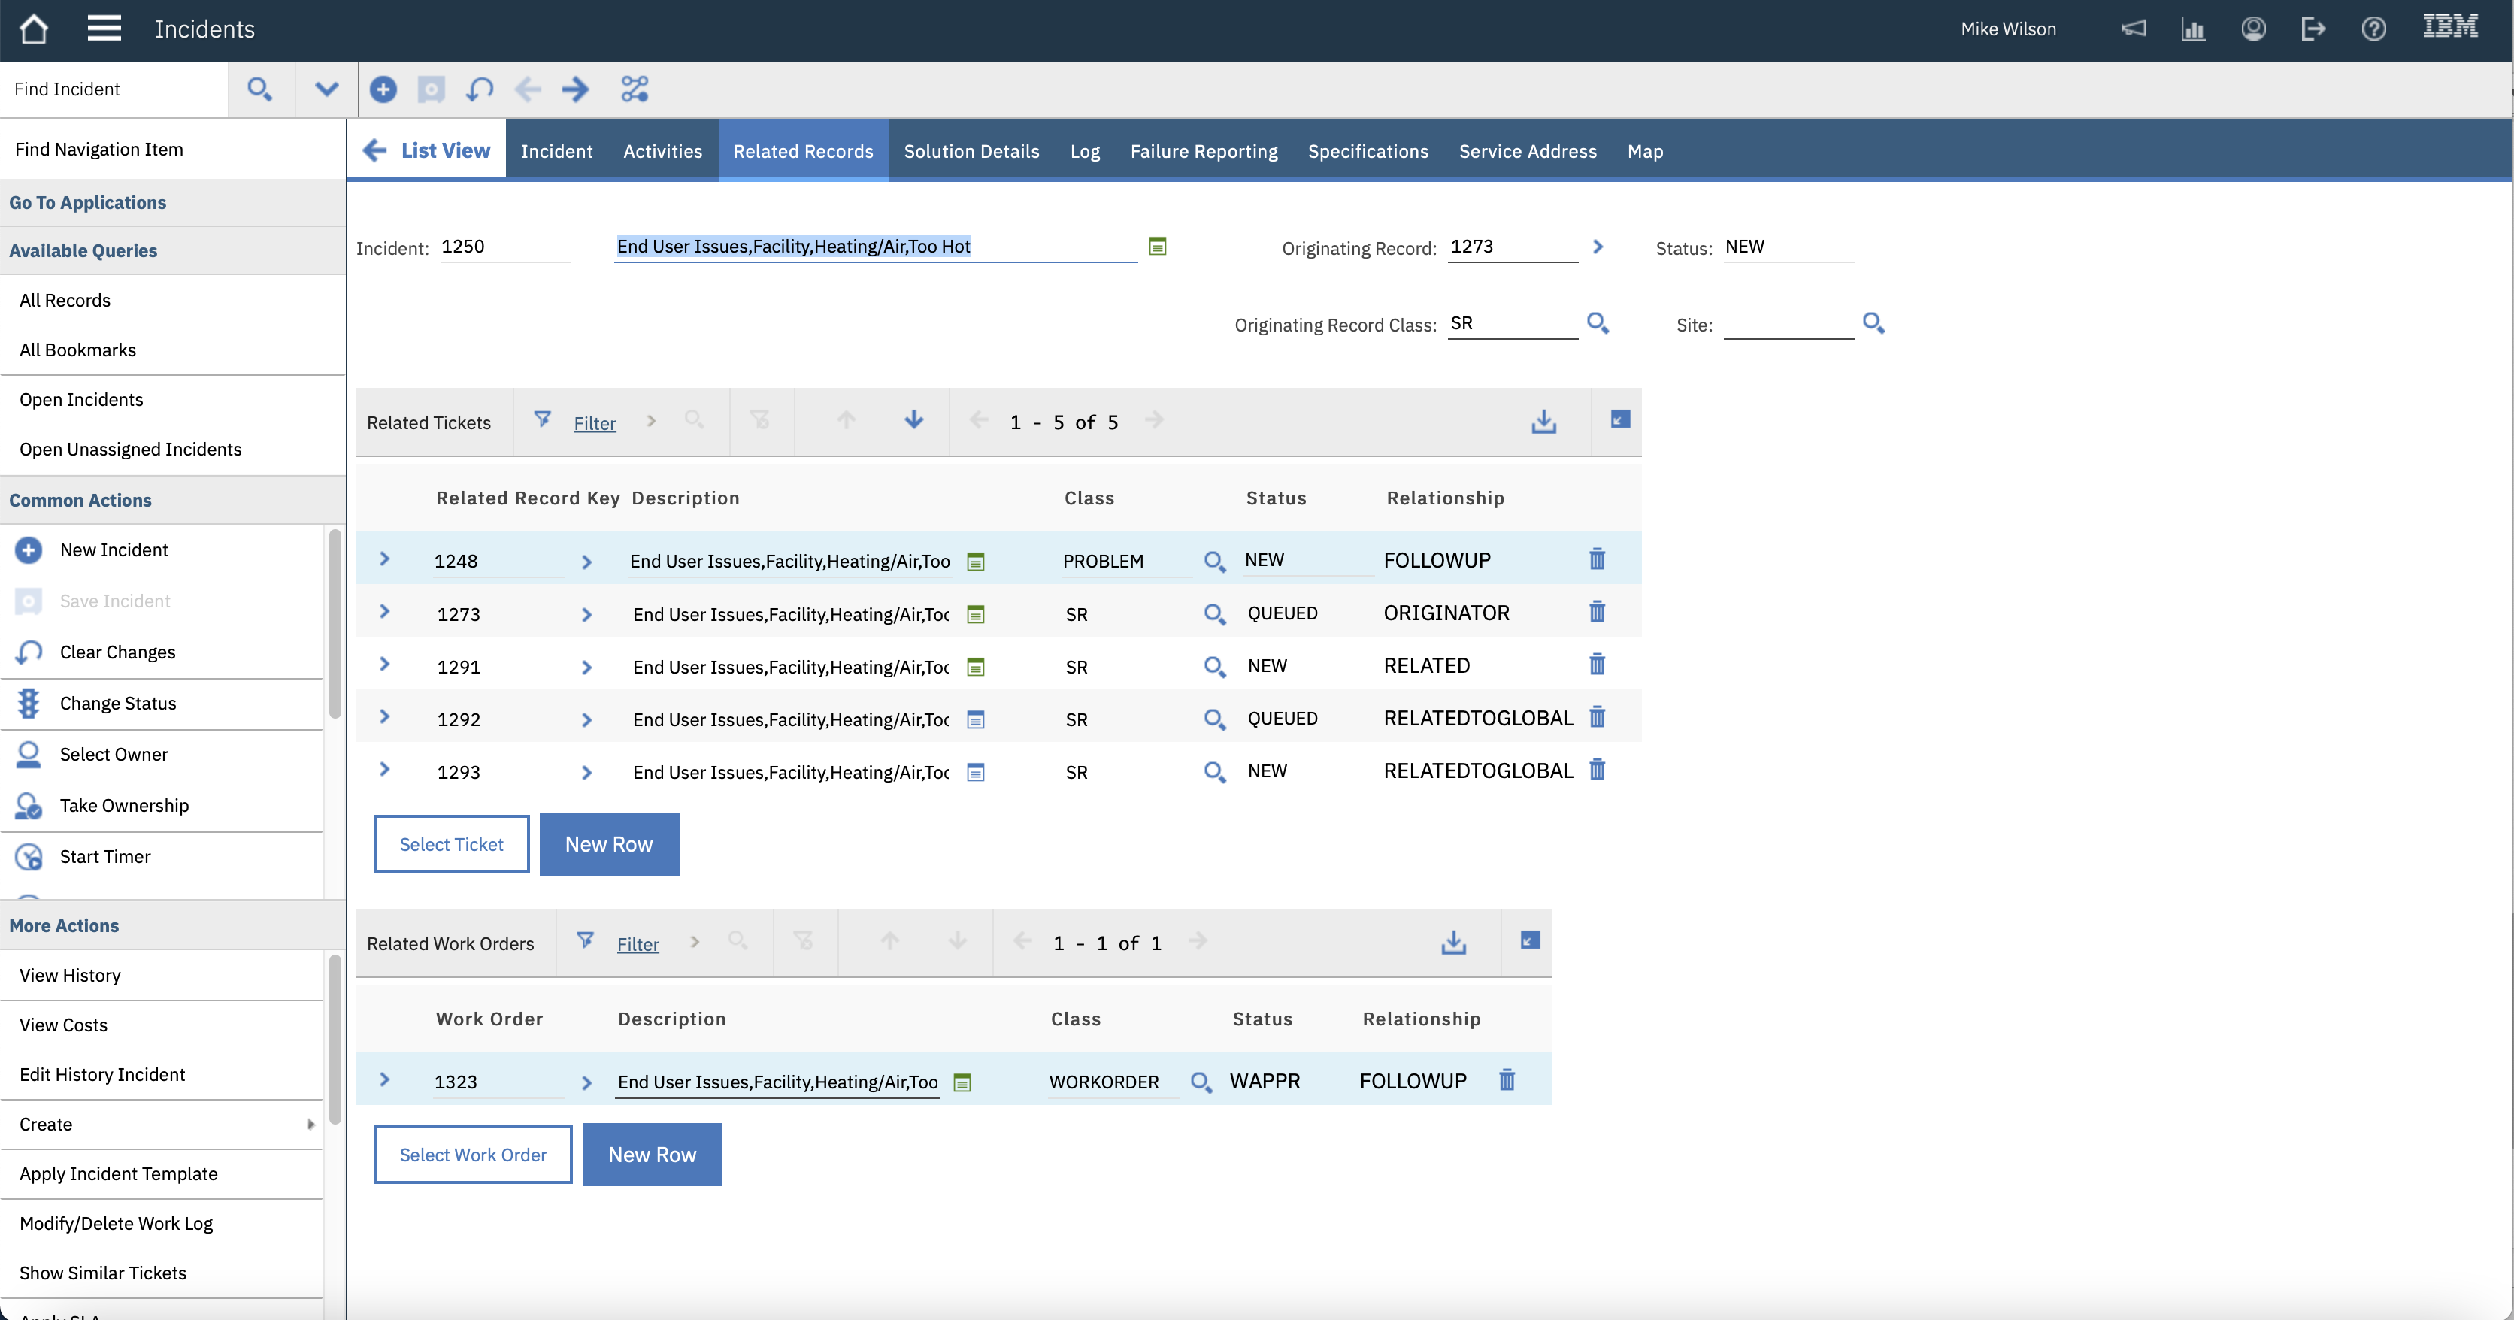The image size is (2514, 1320).
Task: Click the New Incident plus toolbar icon
Action: tap(383, 89)
